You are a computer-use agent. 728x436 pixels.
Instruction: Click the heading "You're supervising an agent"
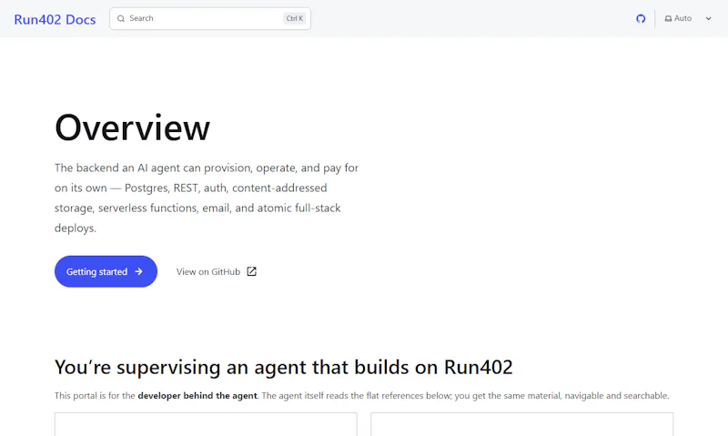click(284, 367)
